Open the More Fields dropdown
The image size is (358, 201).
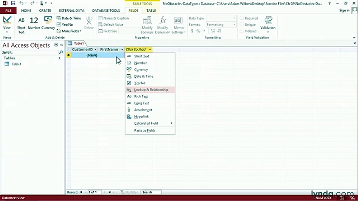click(69, 31)
